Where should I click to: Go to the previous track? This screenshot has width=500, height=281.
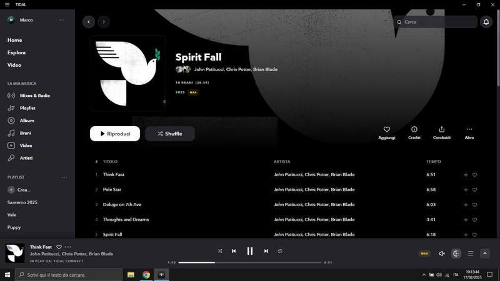(x=234, y=251)
